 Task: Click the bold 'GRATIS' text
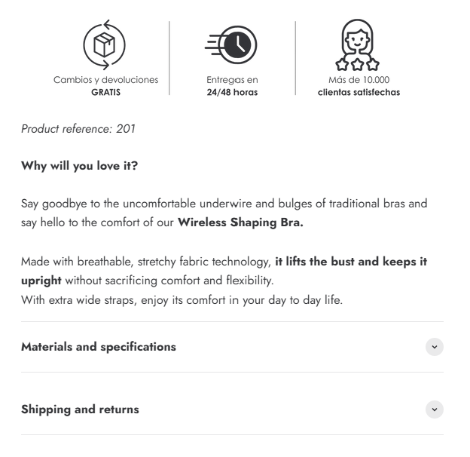tap(105, 92)
